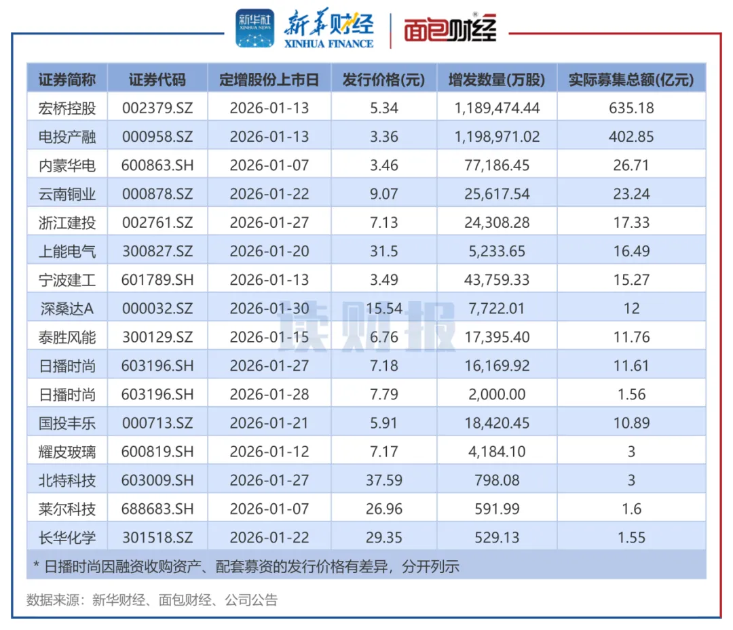
Task: Click quantity cell 43,759.33
Action: coord(497,280)
